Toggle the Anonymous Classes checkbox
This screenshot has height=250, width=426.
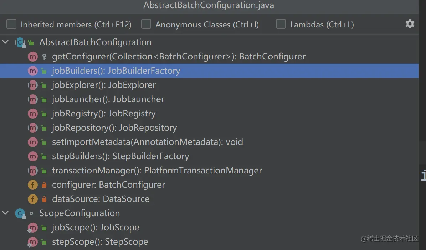146,24
